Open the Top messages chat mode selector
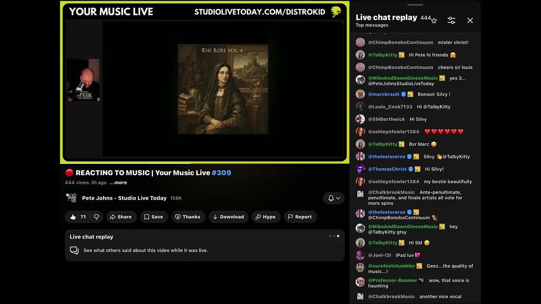Viewport: 541px width, 304px height. (x=372, y=25)
